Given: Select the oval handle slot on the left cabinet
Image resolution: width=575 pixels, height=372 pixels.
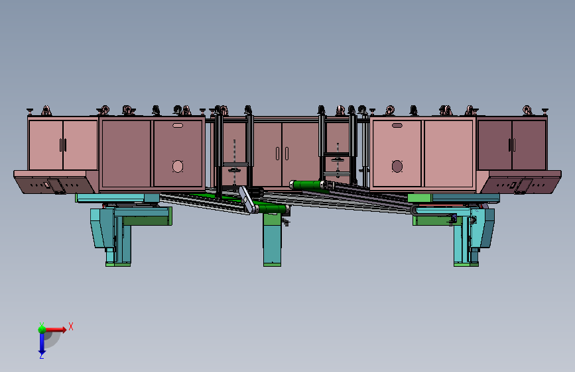Looking at the screenshot, I should coord(178,126).
